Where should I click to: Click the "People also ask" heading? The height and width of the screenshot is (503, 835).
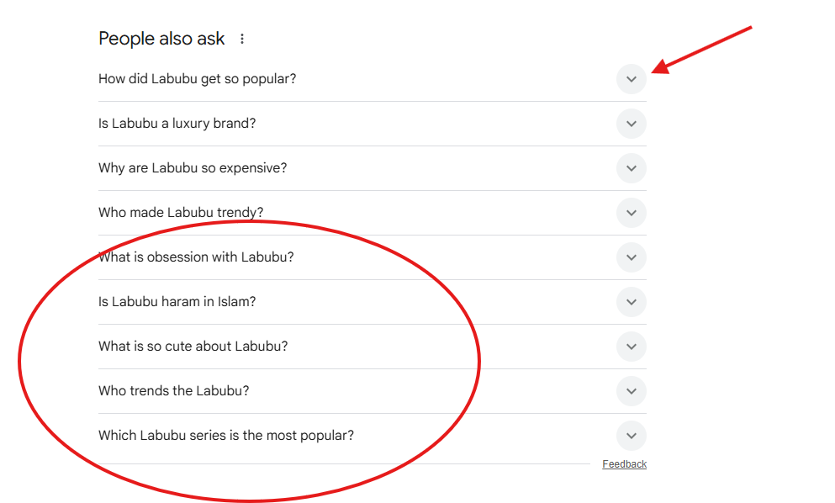(161, 39)
